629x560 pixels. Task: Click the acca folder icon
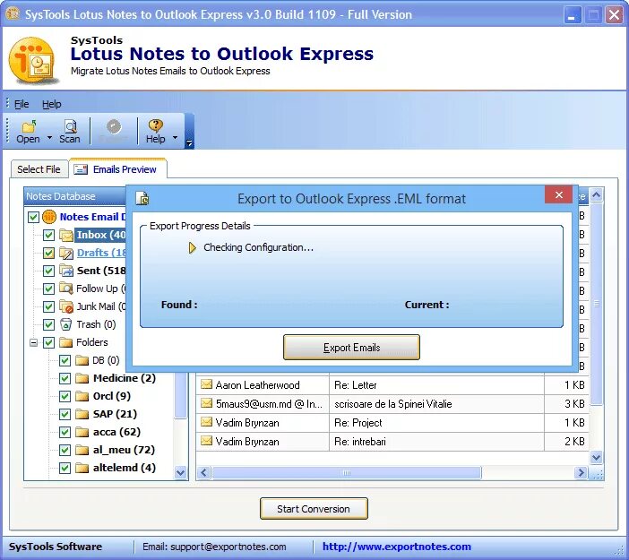coord(82,432)
